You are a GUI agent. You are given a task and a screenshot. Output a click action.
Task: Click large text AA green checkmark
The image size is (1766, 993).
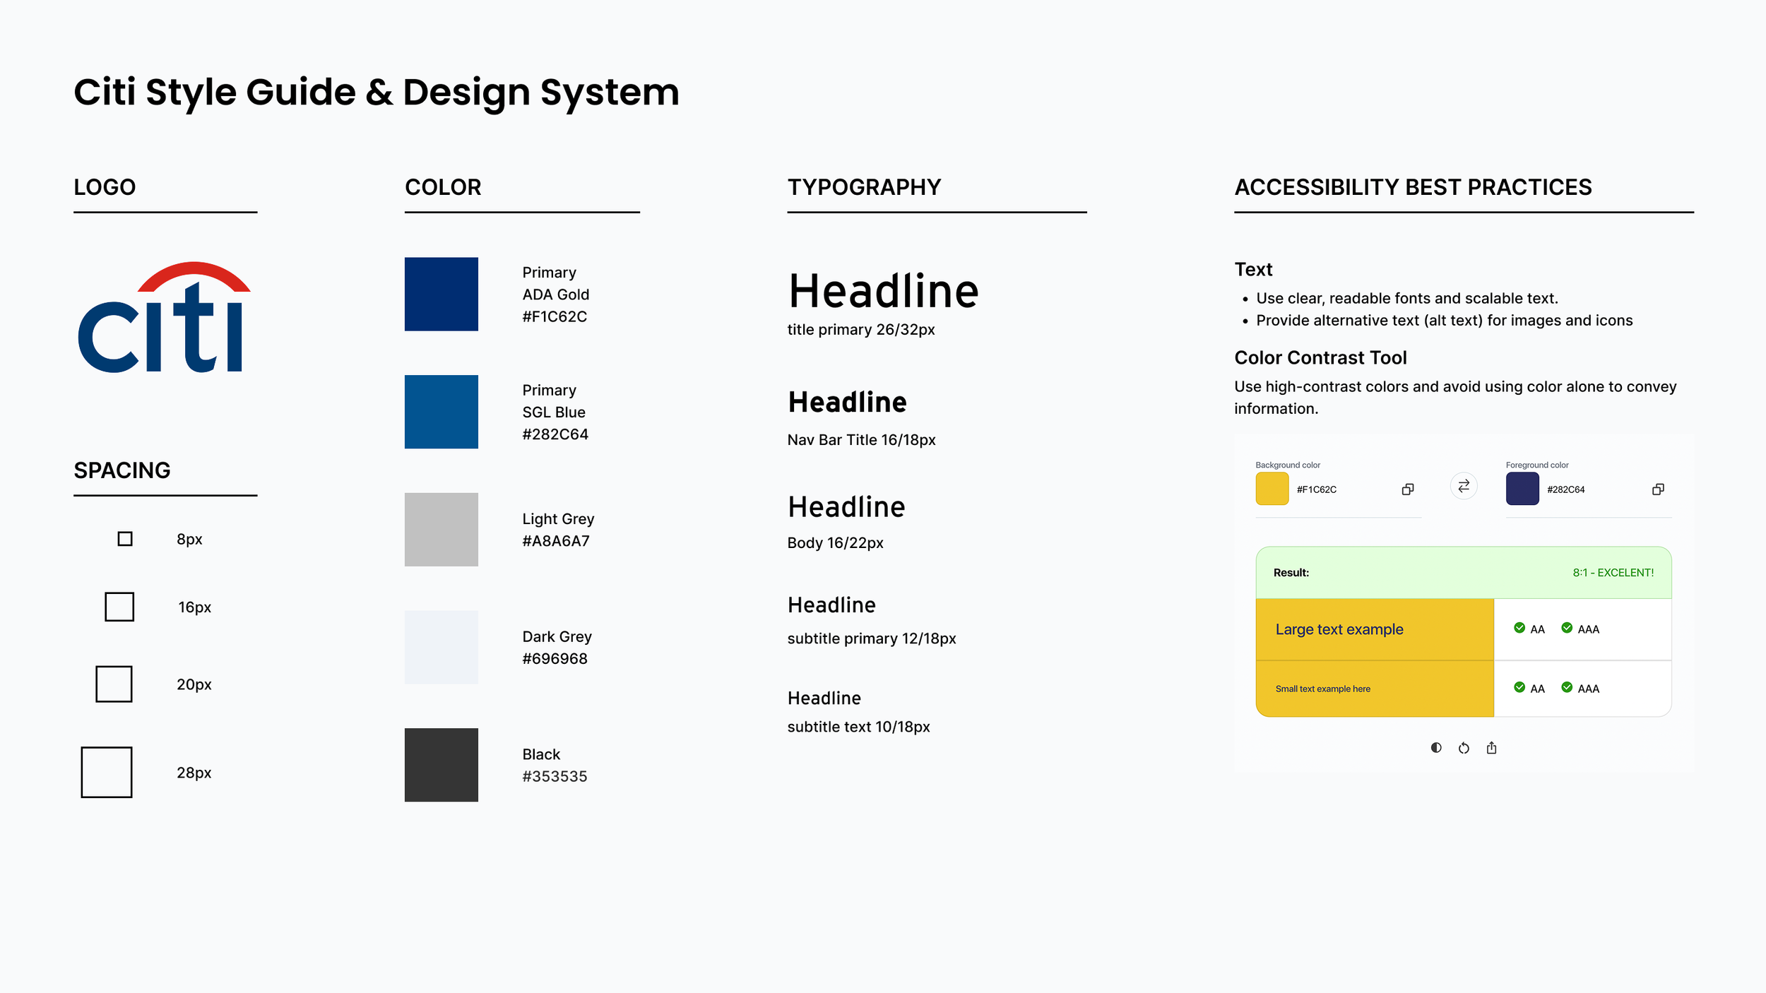tap(1519, 628)
